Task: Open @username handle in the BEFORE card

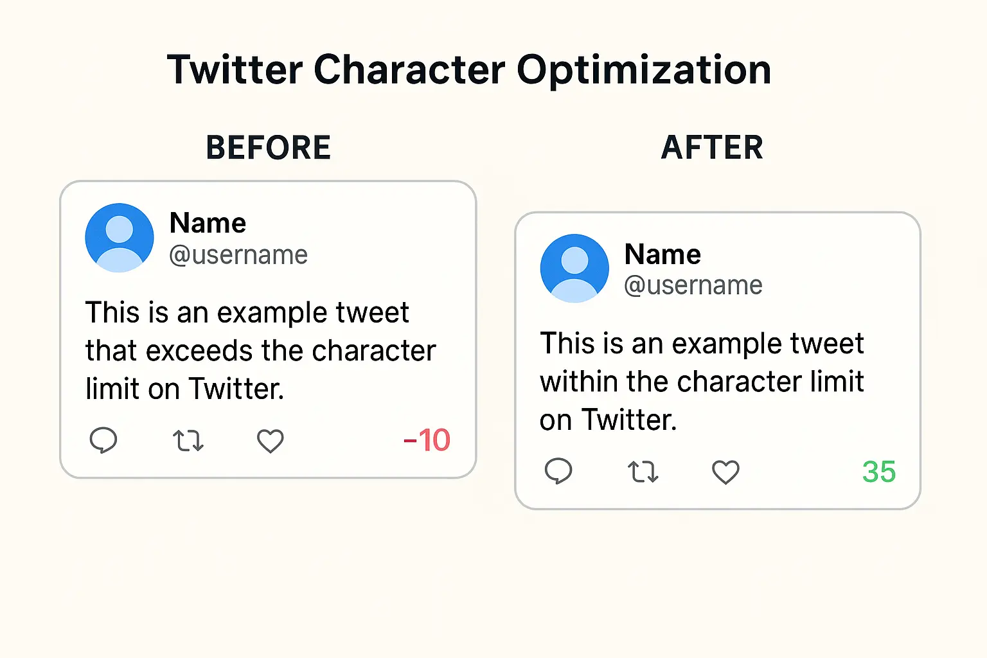Action: tap(238, 255)
